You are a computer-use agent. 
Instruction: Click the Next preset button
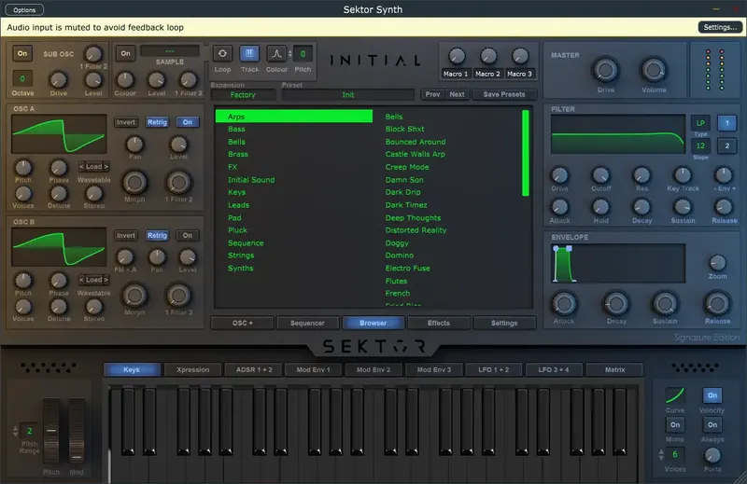[457, 94]
